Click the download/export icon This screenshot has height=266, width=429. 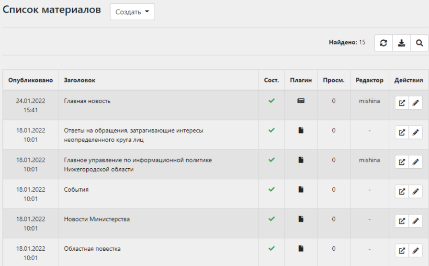[401, 43]
